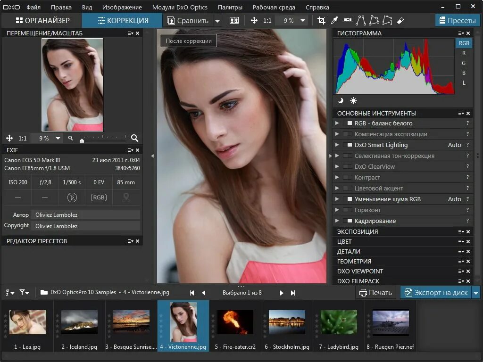Toggle the Кадрирование correction switch
The image size is (483, 362).
pyautogui.click(x=348, y=221)
